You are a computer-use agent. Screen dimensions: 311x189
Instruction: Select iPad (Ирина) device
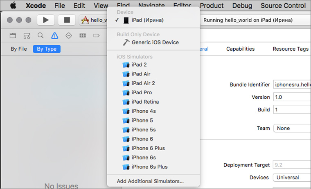(x=153, y=20)
